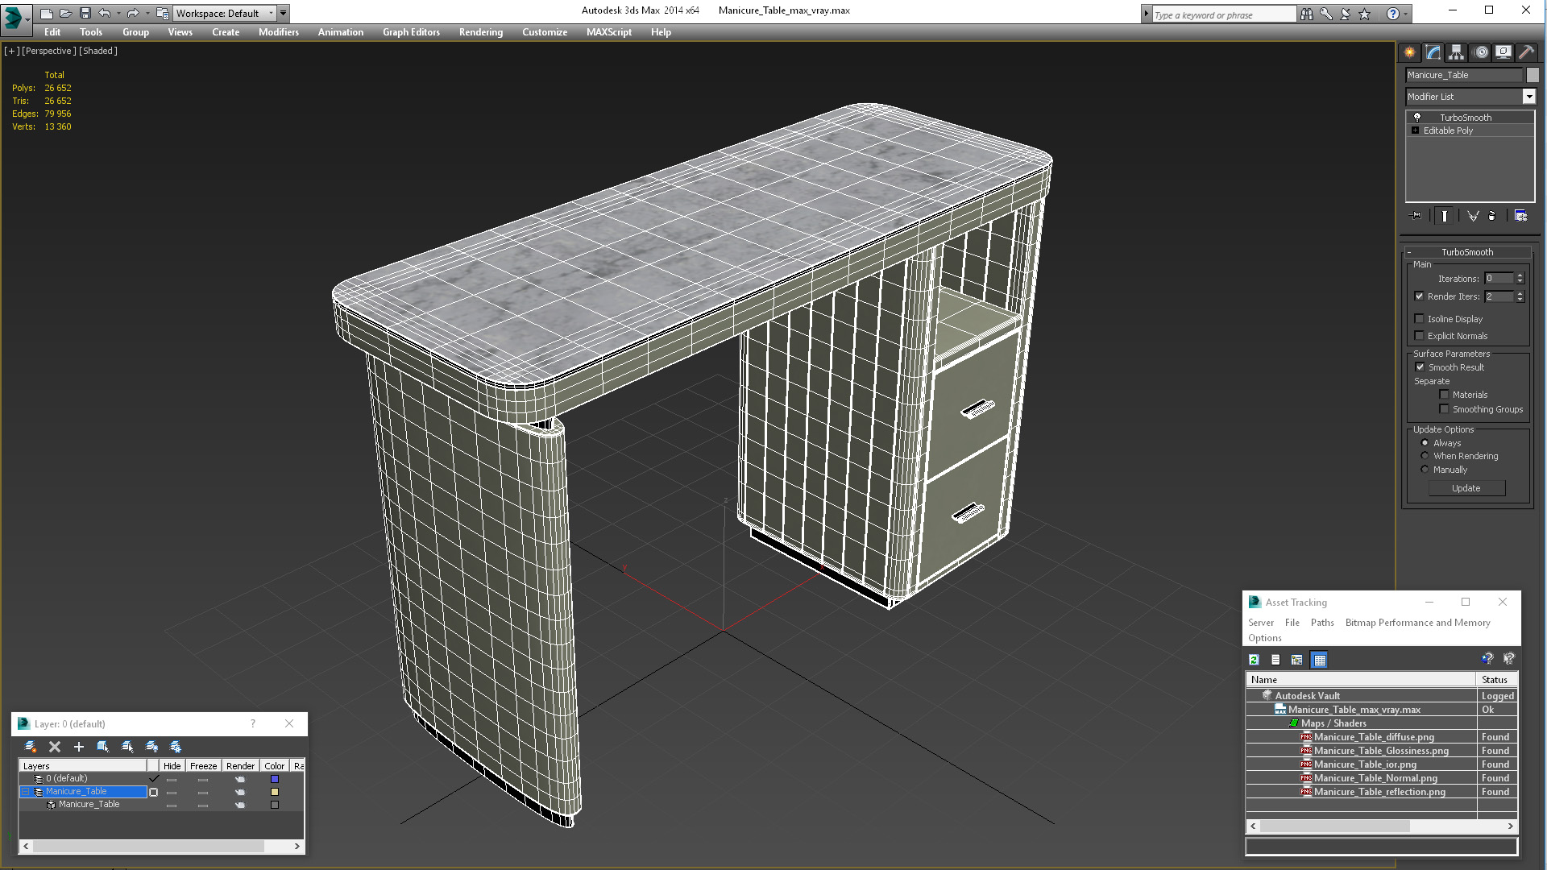
Task: Click Freeze All Layers snowflake icon
Action: (176, 747)
